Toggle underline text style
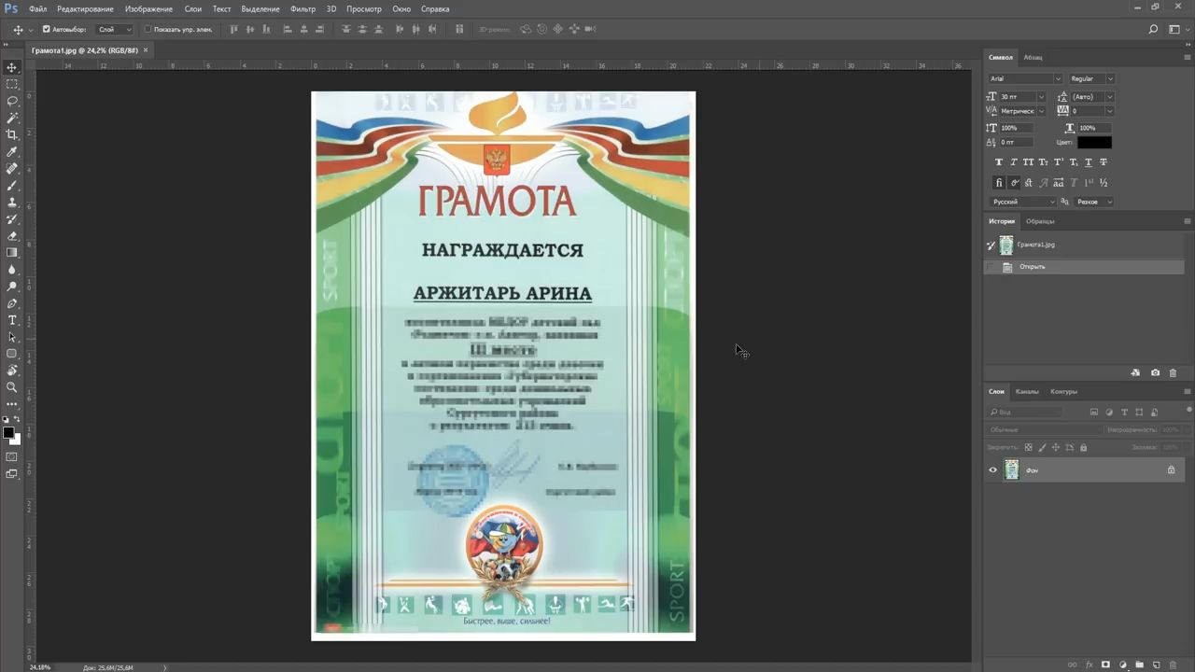This screenshot has width=1195, height=672. [1089, 162]
